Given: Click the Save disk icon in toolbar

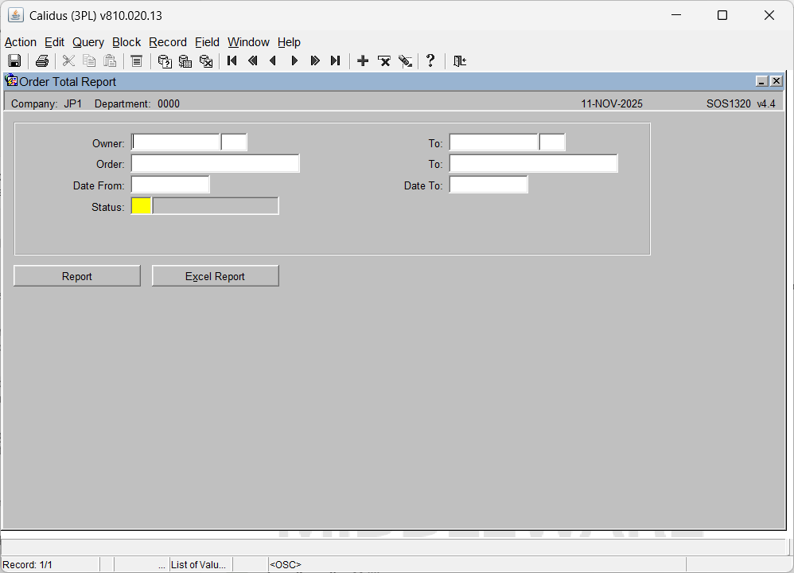Looking at the screenshot, I should tap(14, 61).
